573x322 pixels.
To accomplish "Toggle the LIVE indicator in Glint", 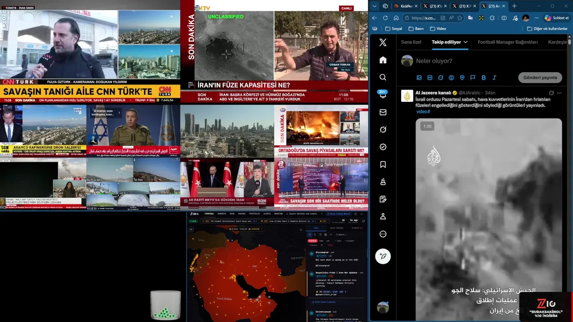I will point(193,221).
